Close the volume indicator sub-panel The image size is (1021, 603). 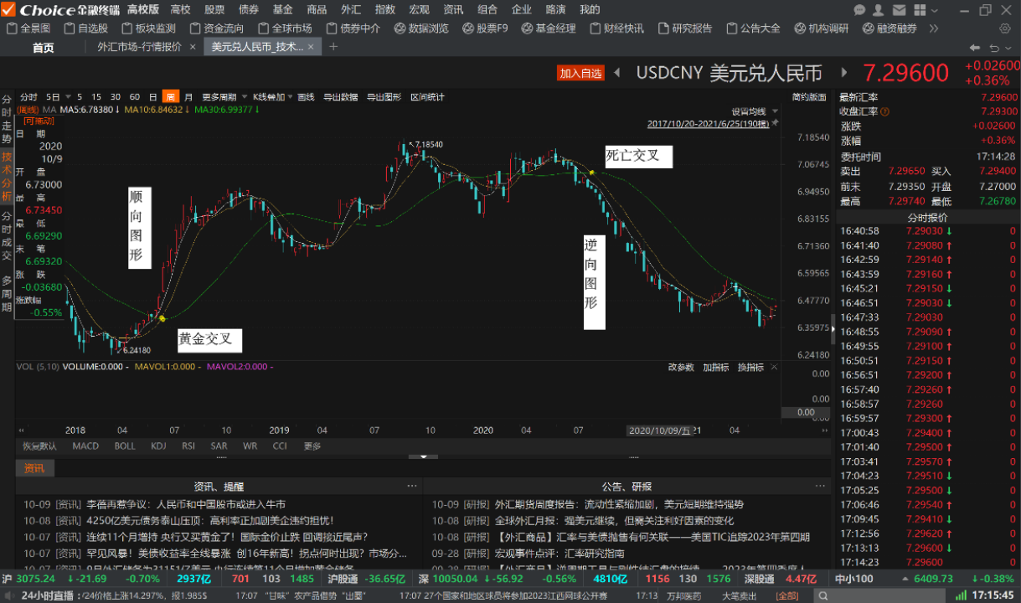772,368
